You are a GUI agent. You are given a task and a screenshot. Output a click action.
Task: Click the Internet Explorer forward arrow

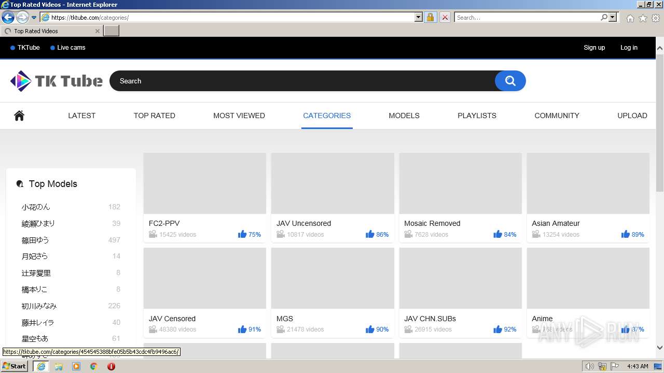point(22,17)
